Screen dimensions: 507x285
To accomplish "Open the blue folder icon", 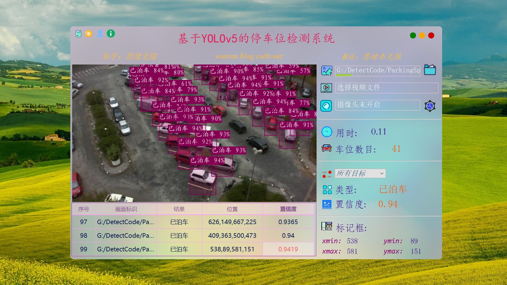I will (430, 70).
